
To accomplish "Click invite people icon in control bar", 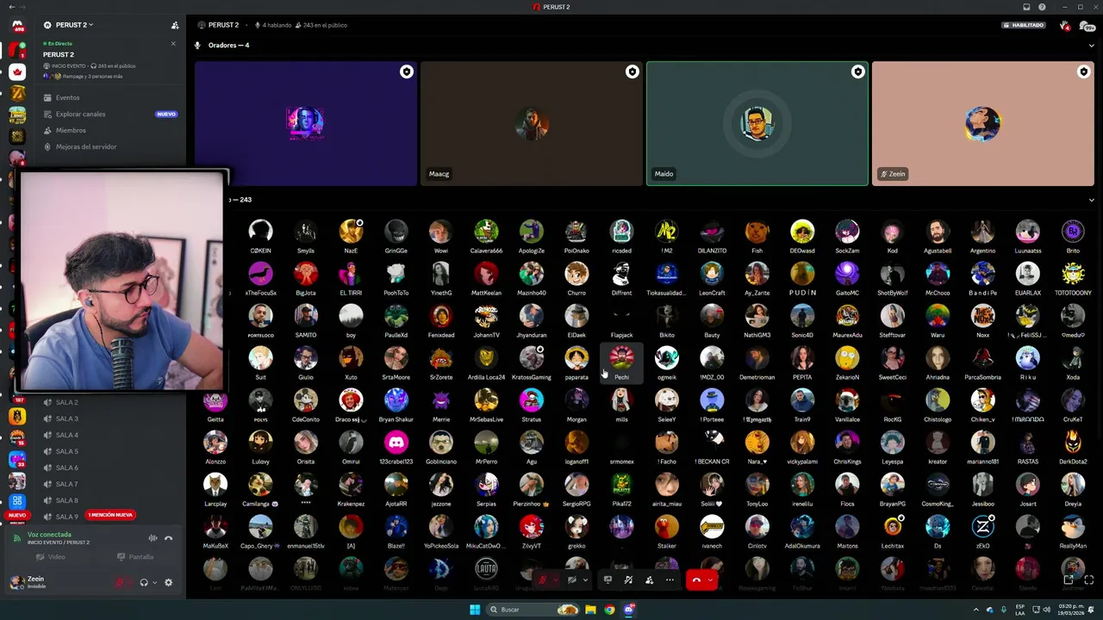I will pyautogui.click(x=649, y=580).
